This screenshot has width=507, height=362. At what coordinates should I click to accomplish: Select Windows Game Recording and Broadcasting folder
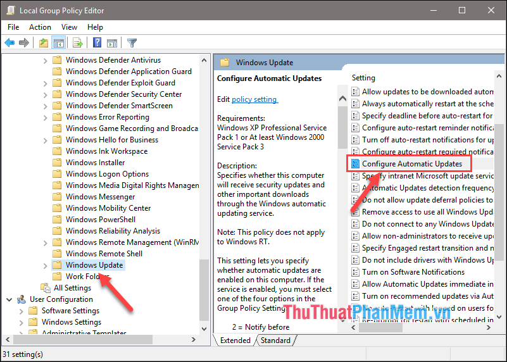(x=132, y=128)
